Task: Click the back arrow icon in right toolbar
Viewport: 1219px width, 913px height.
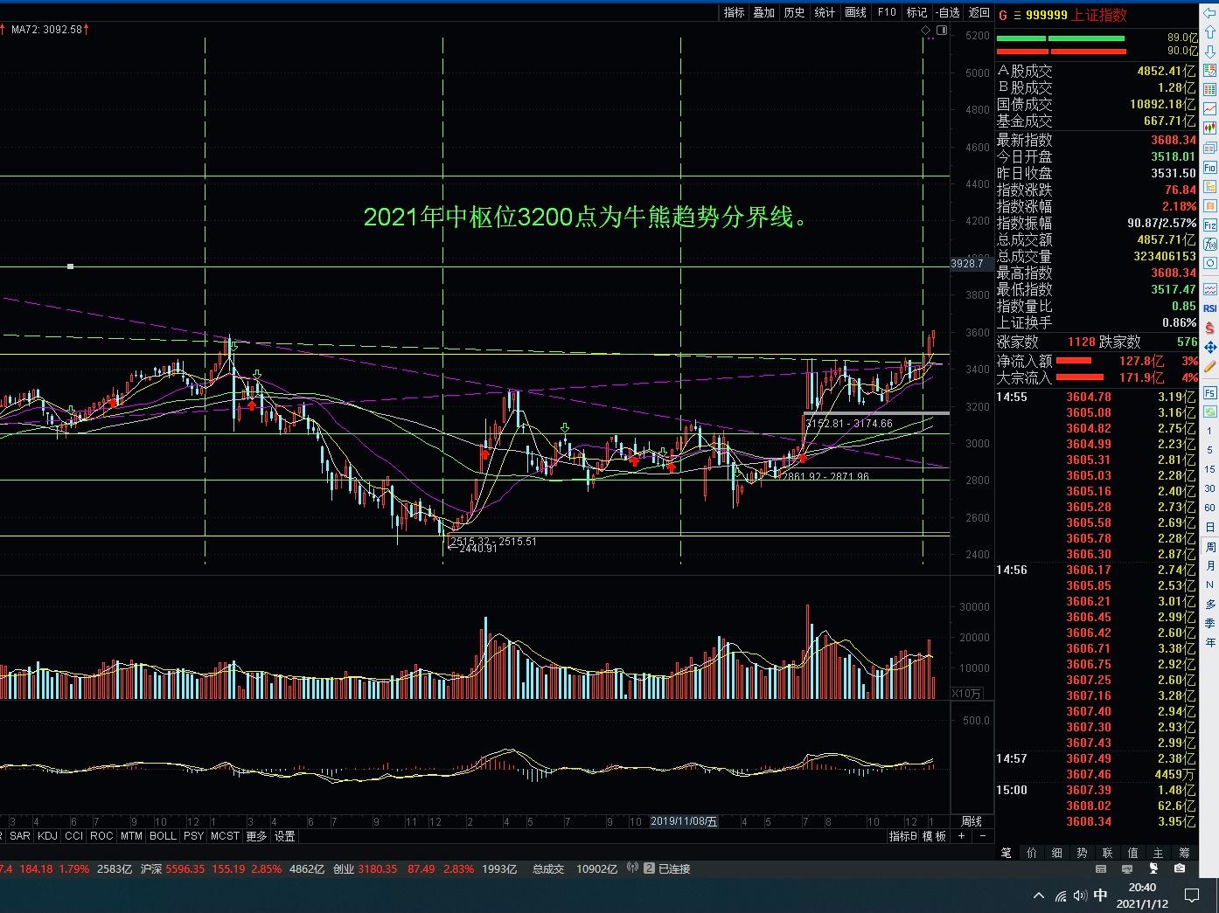Action: point(1210,14)
